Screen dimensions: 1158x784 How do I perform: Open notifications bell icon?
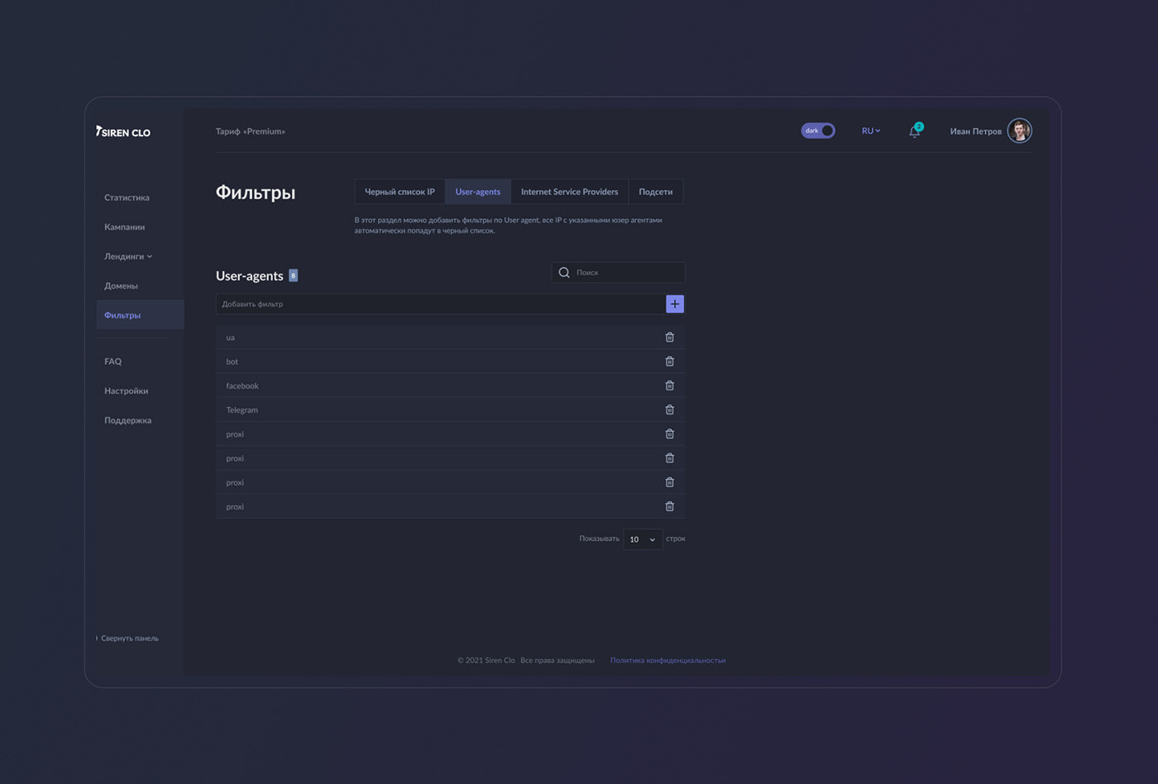click(x=914, y=131)
